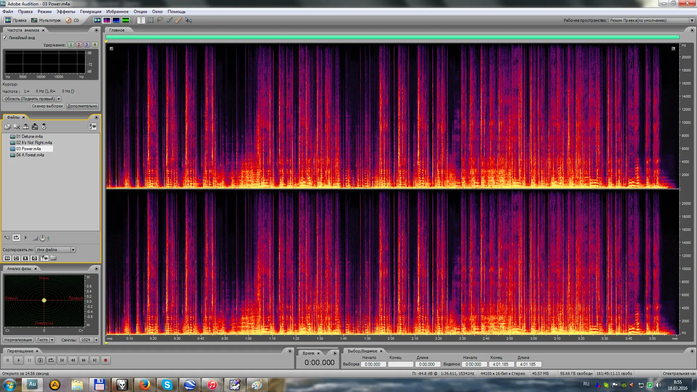The image size is (697, 392).
Task: Select the Spot Healing bandage tool
Action: [x=179, y=20]
